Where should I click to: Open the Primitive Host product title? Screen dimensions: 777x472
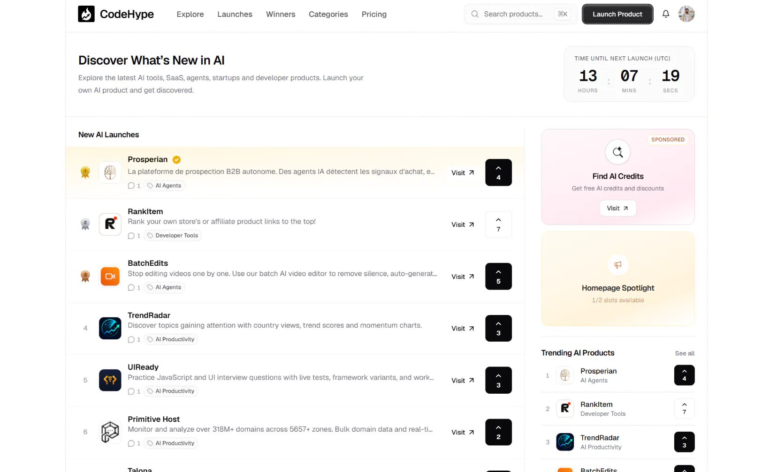[x=154, y=419]
